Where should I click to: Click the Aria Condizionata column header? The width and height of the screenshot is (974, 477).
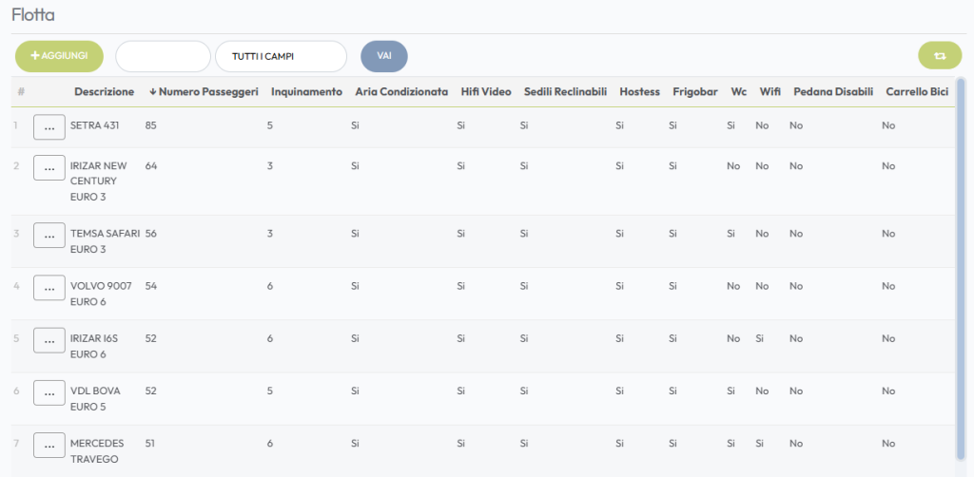(x=401, y=92)
